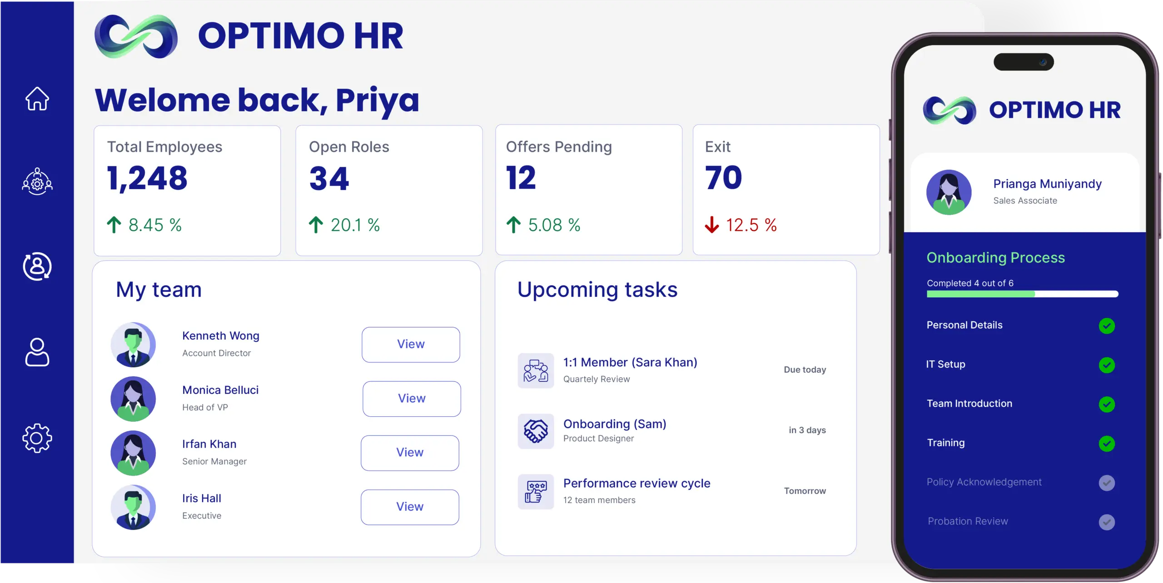
Task: Click Prianga Muniyandy's profile avatar on phone
Action: click(x=949, y=192)
